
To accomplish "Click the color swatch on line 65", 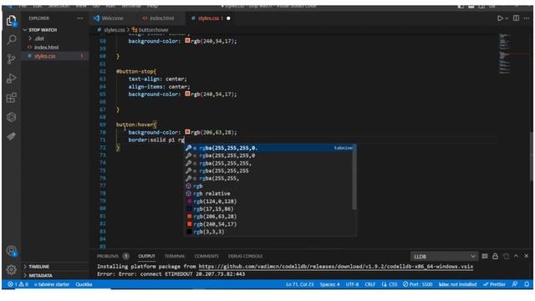I will tap(187, 94).
